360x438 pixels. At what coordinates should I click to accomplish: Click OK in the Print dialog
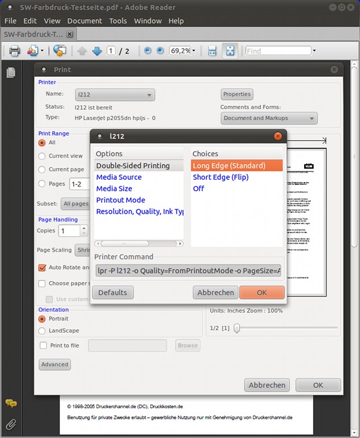click(x=318, y=385)
